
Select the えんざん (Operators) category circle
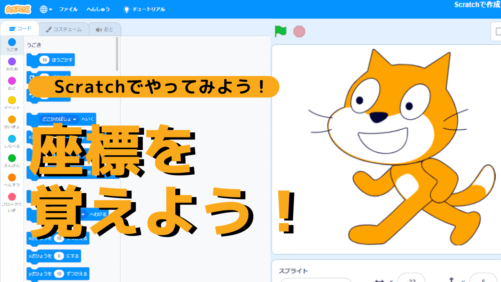click(12, 158)
